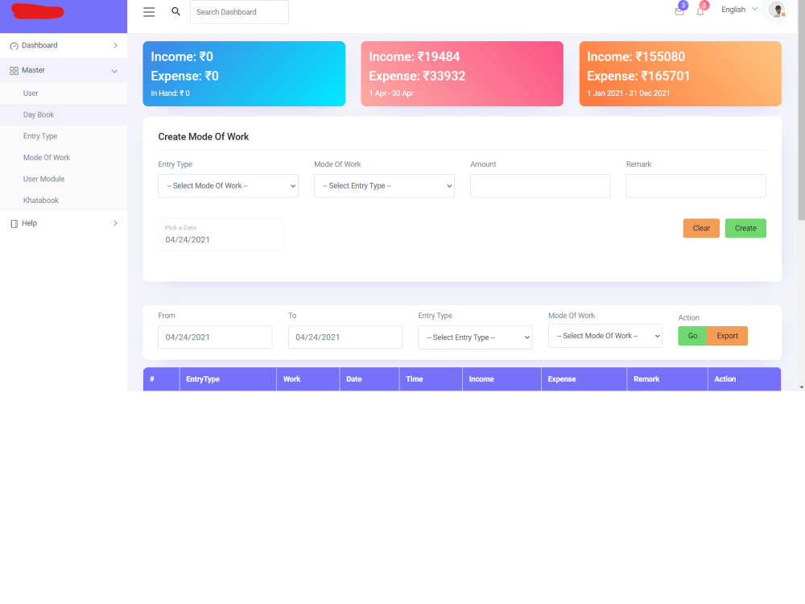The height and width of the screenshot is (604, 805).
Task: Click the Master grid icon
Action: pos(14,70)
